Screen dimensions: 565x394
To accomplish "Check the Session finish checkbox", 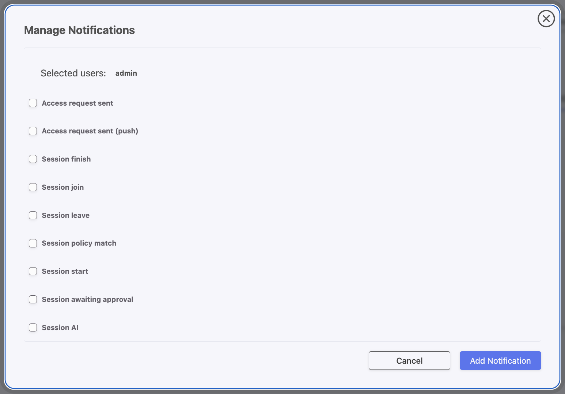I will (x=33, y=159).
